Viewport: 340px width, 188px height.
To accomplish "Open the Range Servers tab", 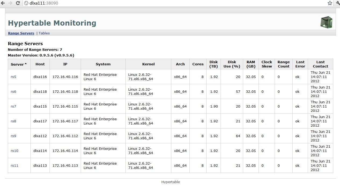I will 21,33.
